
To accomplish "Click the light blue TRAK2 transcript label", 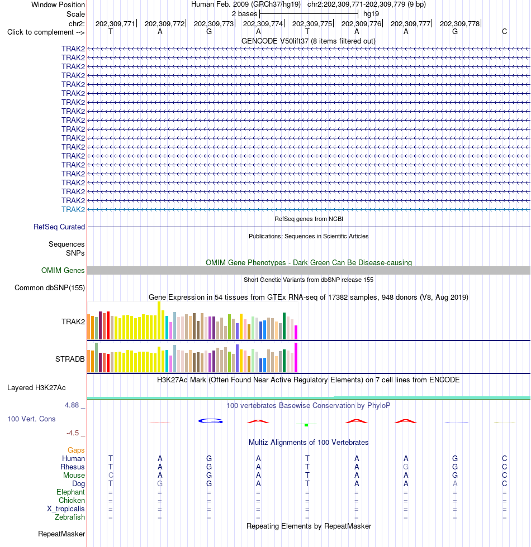I will pyautogui.click(x=73, y=210).
